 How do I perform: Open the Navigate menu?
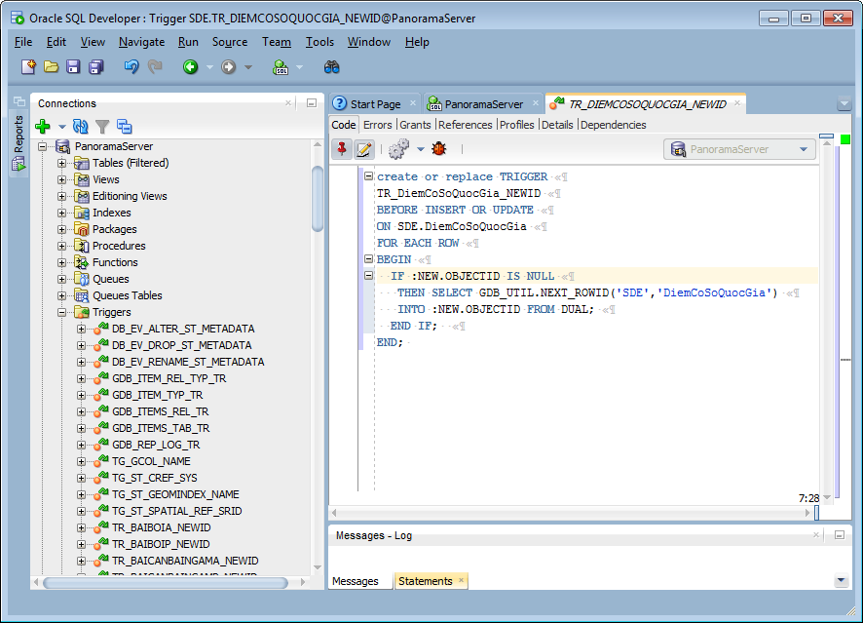[x=141, y=42]
